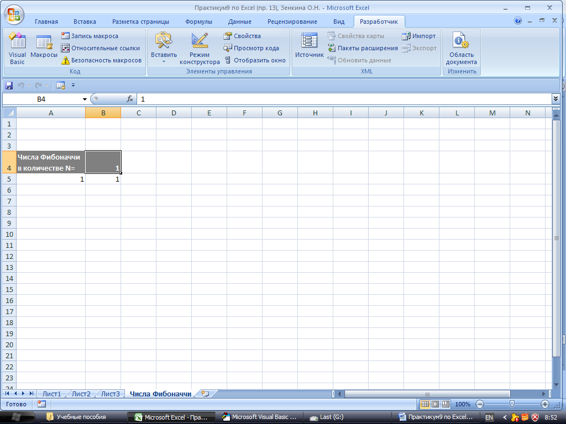Click inside the formula bar input

pos(344,99)
